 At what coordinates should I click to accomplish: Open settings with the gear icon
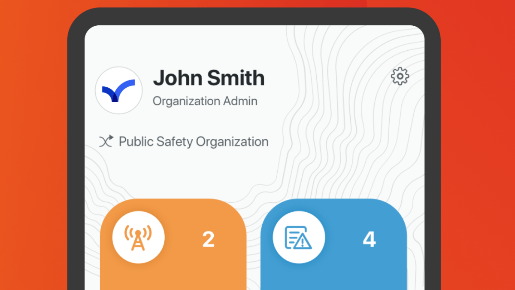pyautogui.click(x=400, y=76)
